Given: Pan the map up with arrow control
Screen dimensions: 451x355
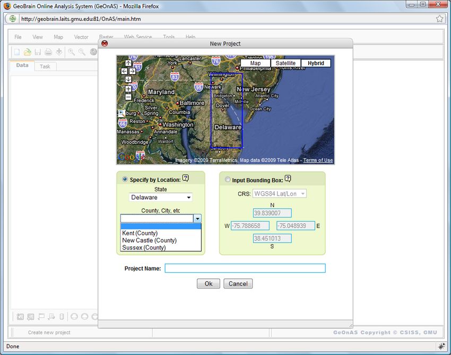Looking at the screenshot, I should 128,63.
